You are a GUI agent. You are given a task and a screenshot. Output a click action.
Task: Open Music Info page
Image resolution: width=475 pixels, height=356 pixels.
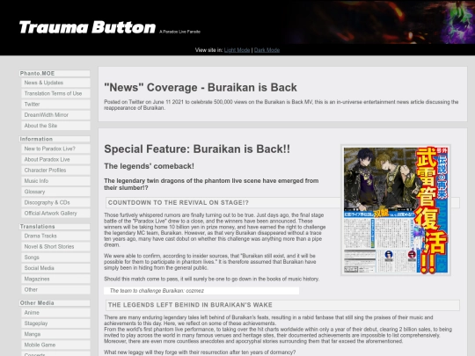pyautogui.click(x=55, y=181)
